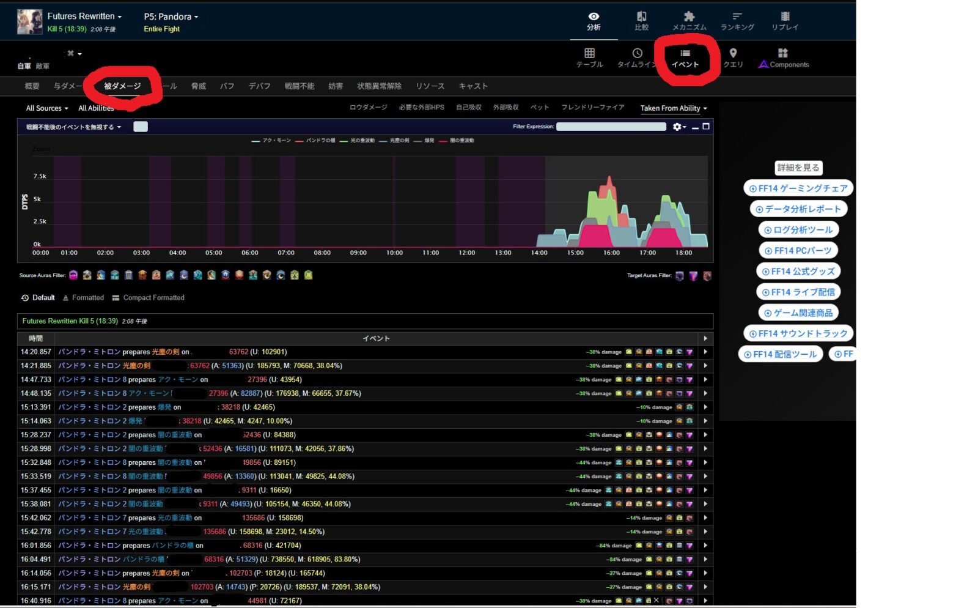Switch to the デバフ tab
The height and width of the screenshot is (608, 978).
coord(259,86)
